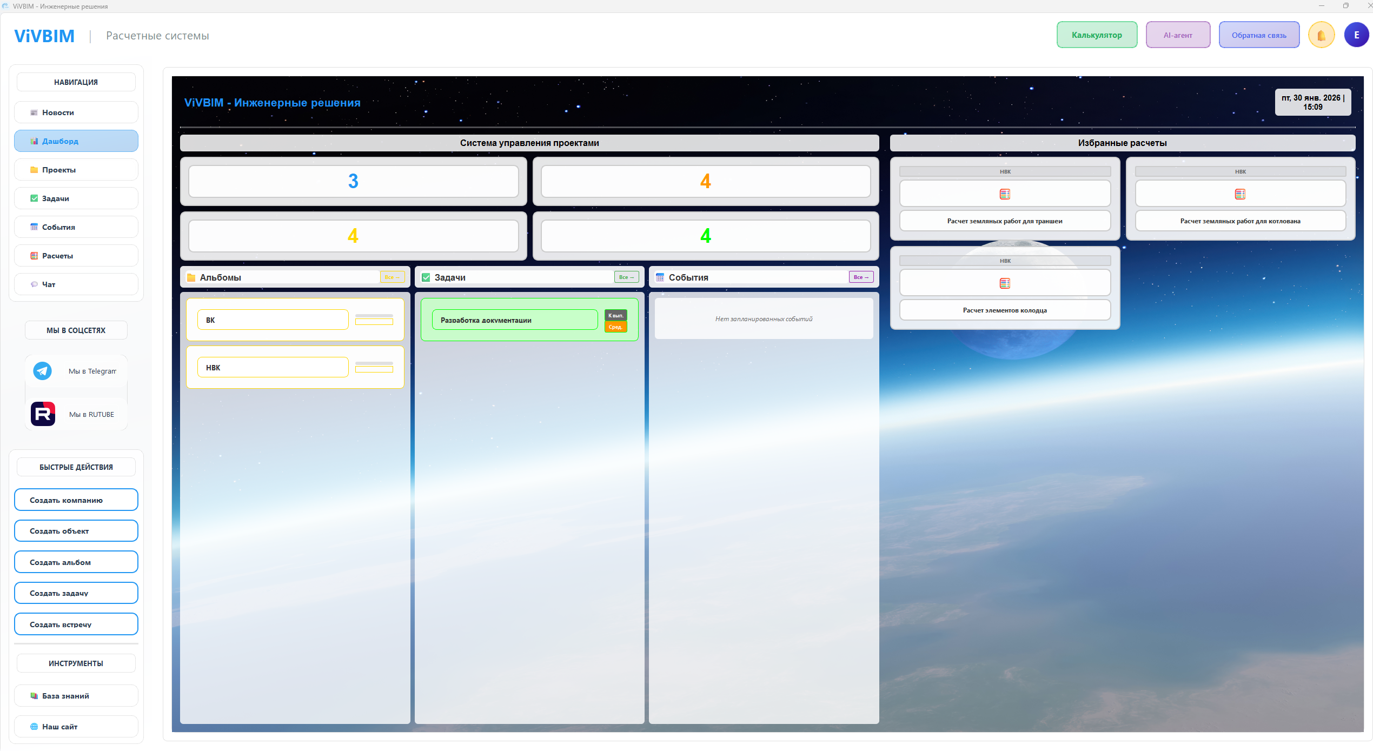Open Расчеты in the sidebar menu
The height and width of the screenshot is (751, 1373).
pos(76,256)
